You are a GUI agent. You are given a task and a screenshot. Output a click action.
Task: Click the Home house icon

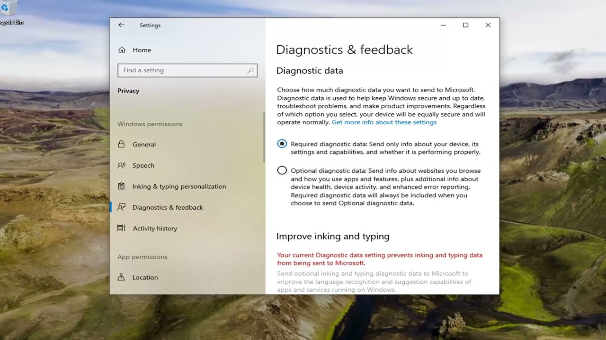(122, 50)
